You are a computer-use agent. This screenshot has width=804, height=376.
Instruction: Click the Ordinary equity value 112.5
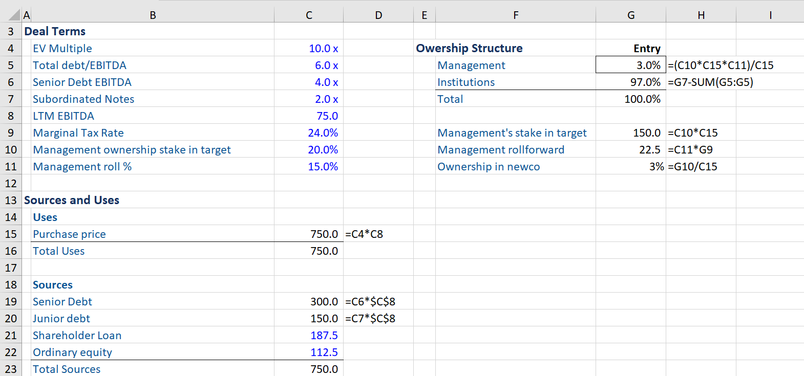pos(324,352)
